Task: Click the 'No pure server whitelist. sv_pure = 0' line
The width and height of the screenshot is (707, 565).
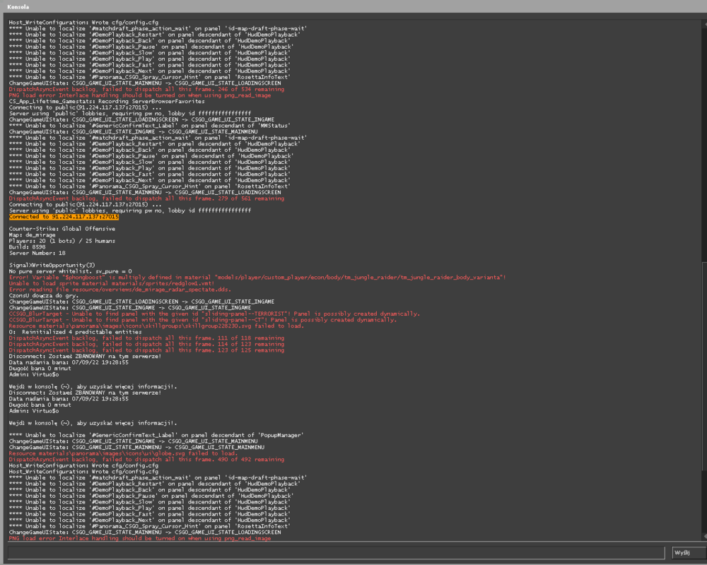Action: [70, 271]
